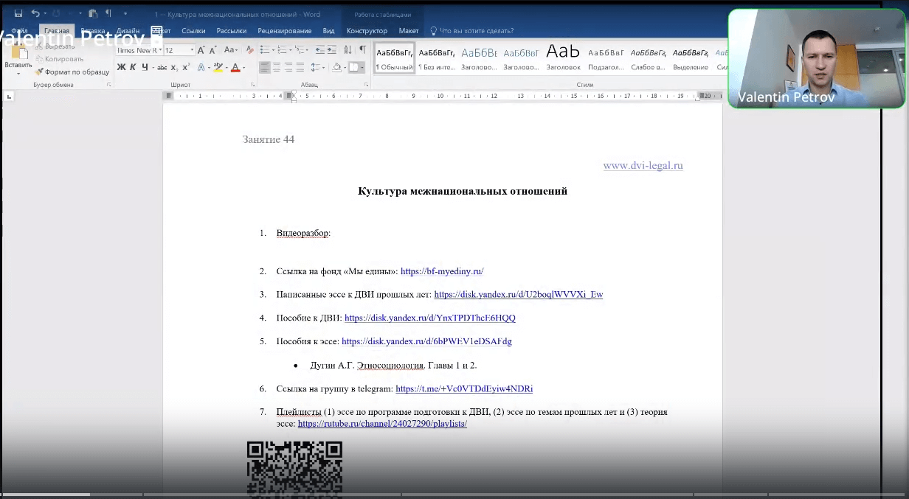Toggle Underline (Ч) formatting
This screenshot has width=909, height=499.
point(145,67)
